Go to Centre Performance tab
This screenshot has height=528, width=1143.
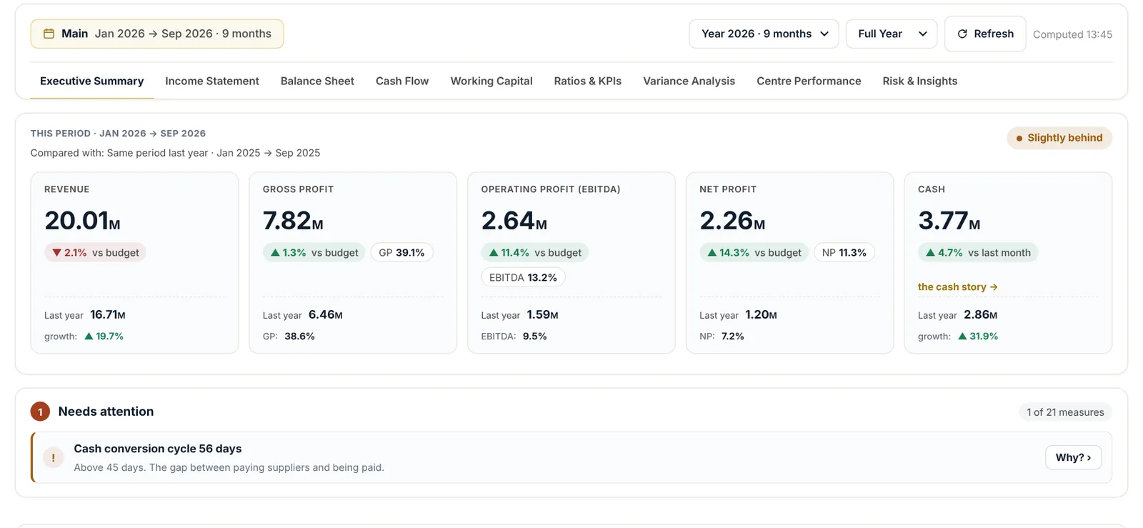pyautogui.click(x=809, y=81)
